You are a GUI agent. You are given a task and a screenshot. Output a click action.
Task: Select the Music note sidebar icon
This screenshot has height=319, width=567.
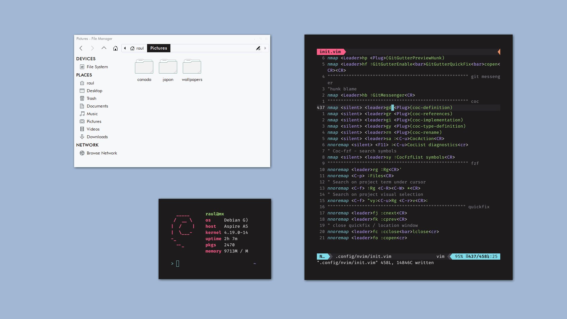[82, 114]
